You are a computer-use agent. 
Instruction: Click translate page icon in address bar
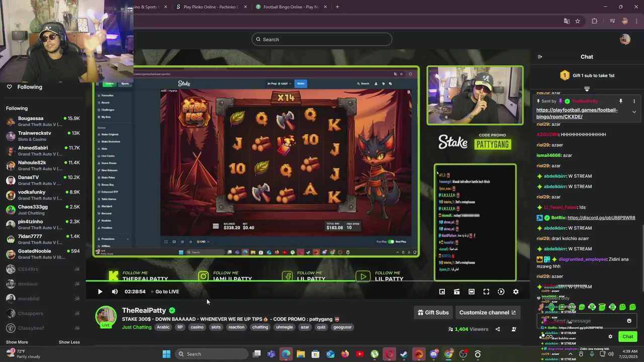pyautogui.click(x=567, y=21)
